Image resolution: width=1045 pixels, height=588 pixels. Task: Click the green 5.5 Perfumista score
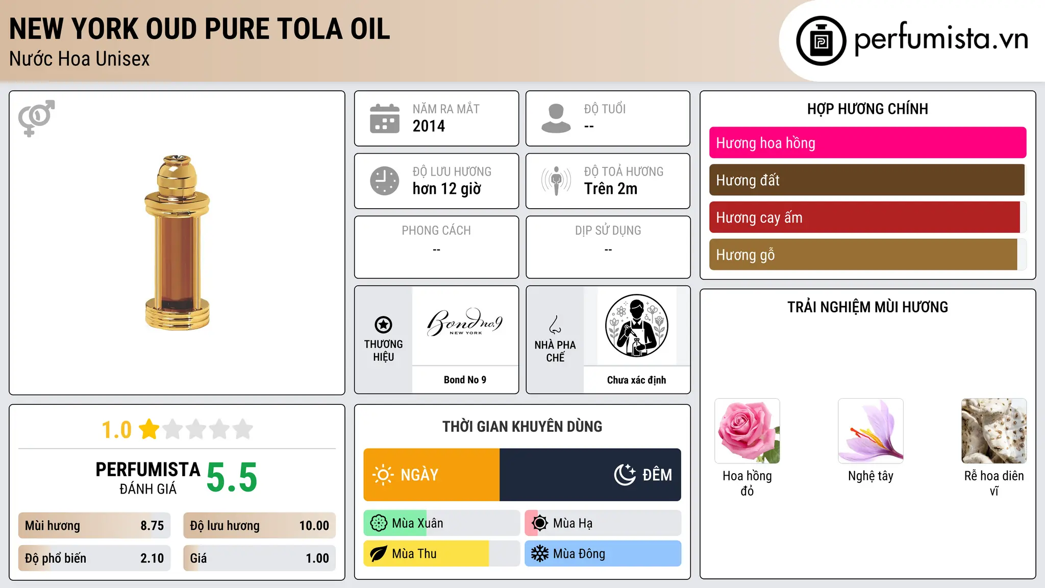[x=232, y=478]
